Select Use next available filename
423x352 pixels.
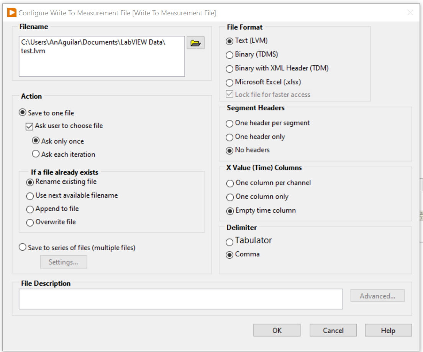click(x=30, y=196)
